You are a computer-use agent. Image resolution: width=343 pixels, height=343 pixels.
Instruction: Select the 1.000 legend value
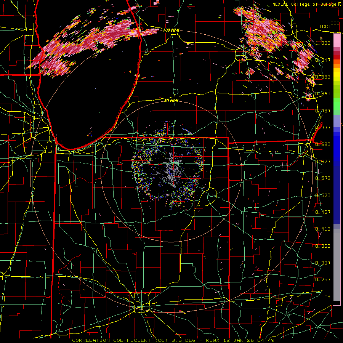[x=323, y=43]
